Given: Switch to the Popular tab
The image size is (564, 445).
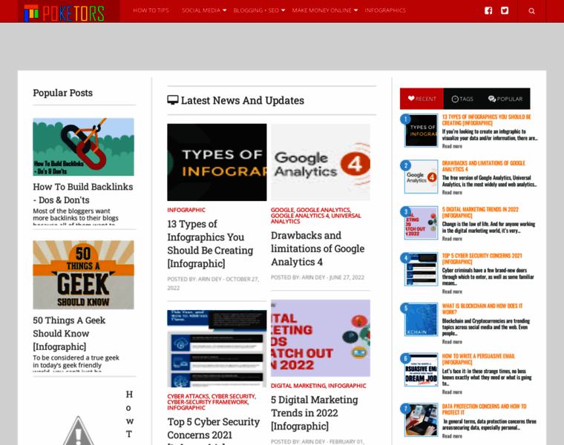Looking at the screenshot, I should click(x=505, y=99).
